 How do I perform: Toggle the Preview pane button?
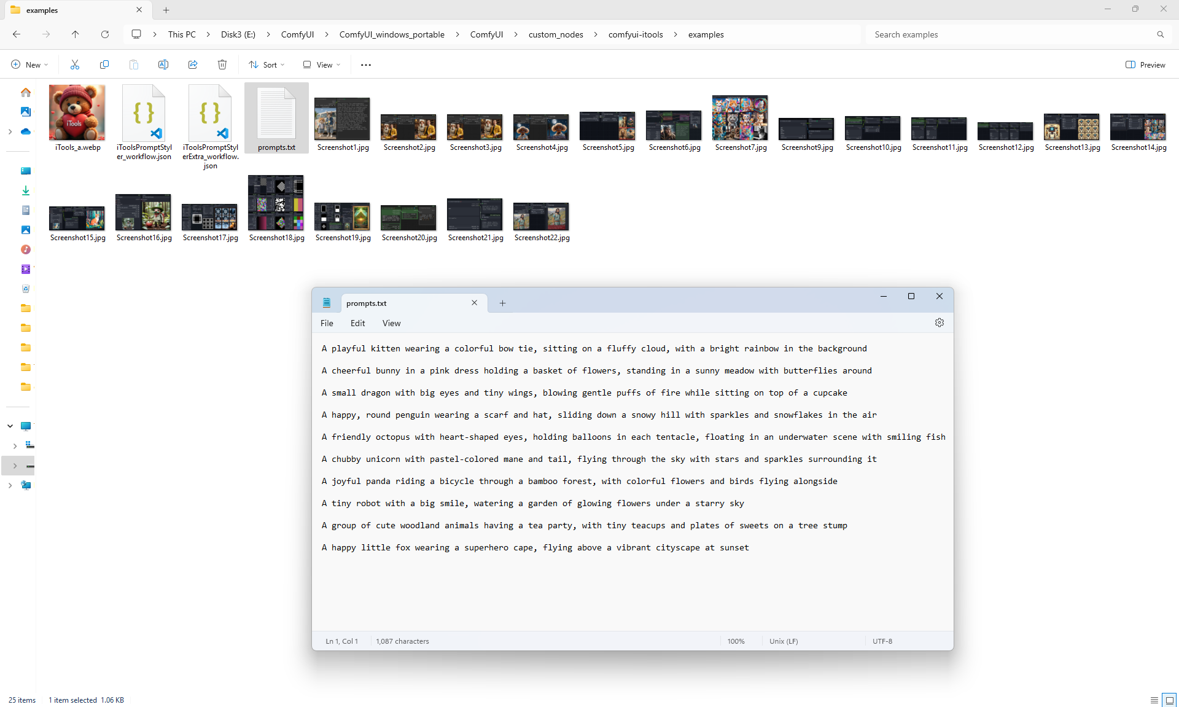(x=1145, y=64)
